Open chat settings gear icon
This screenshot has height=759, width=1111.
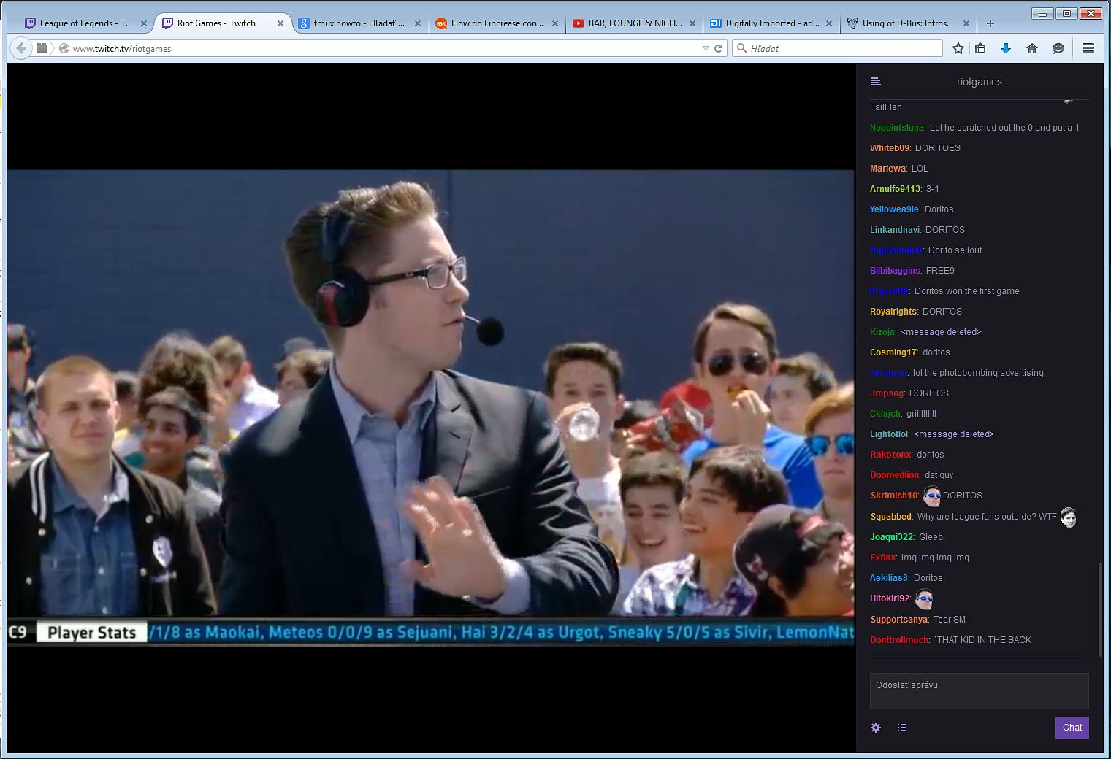coord(876,728)
